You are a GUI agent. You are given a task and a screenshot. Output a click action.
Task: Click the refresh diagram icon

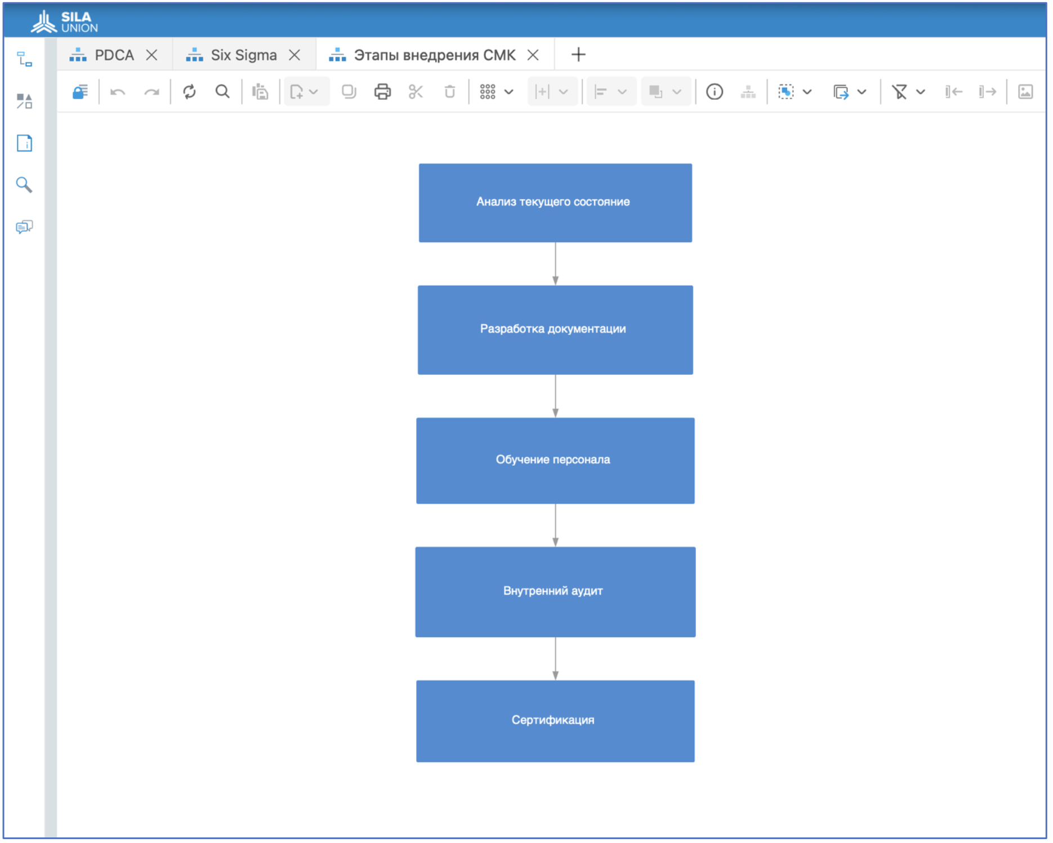189,92
